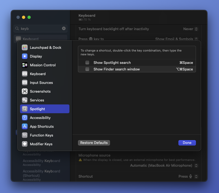
Task: Click the warning triangle under Microphone source
Action: pos(80,160)
